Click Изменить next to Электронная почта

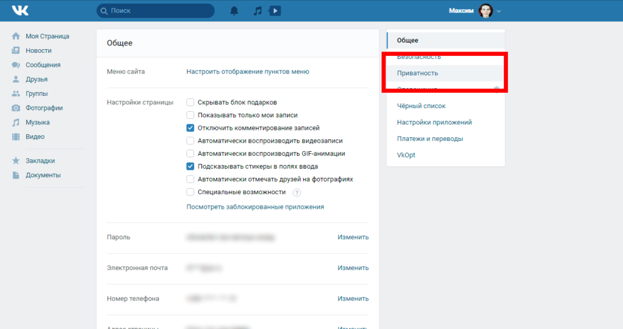(x=353, y=268)
